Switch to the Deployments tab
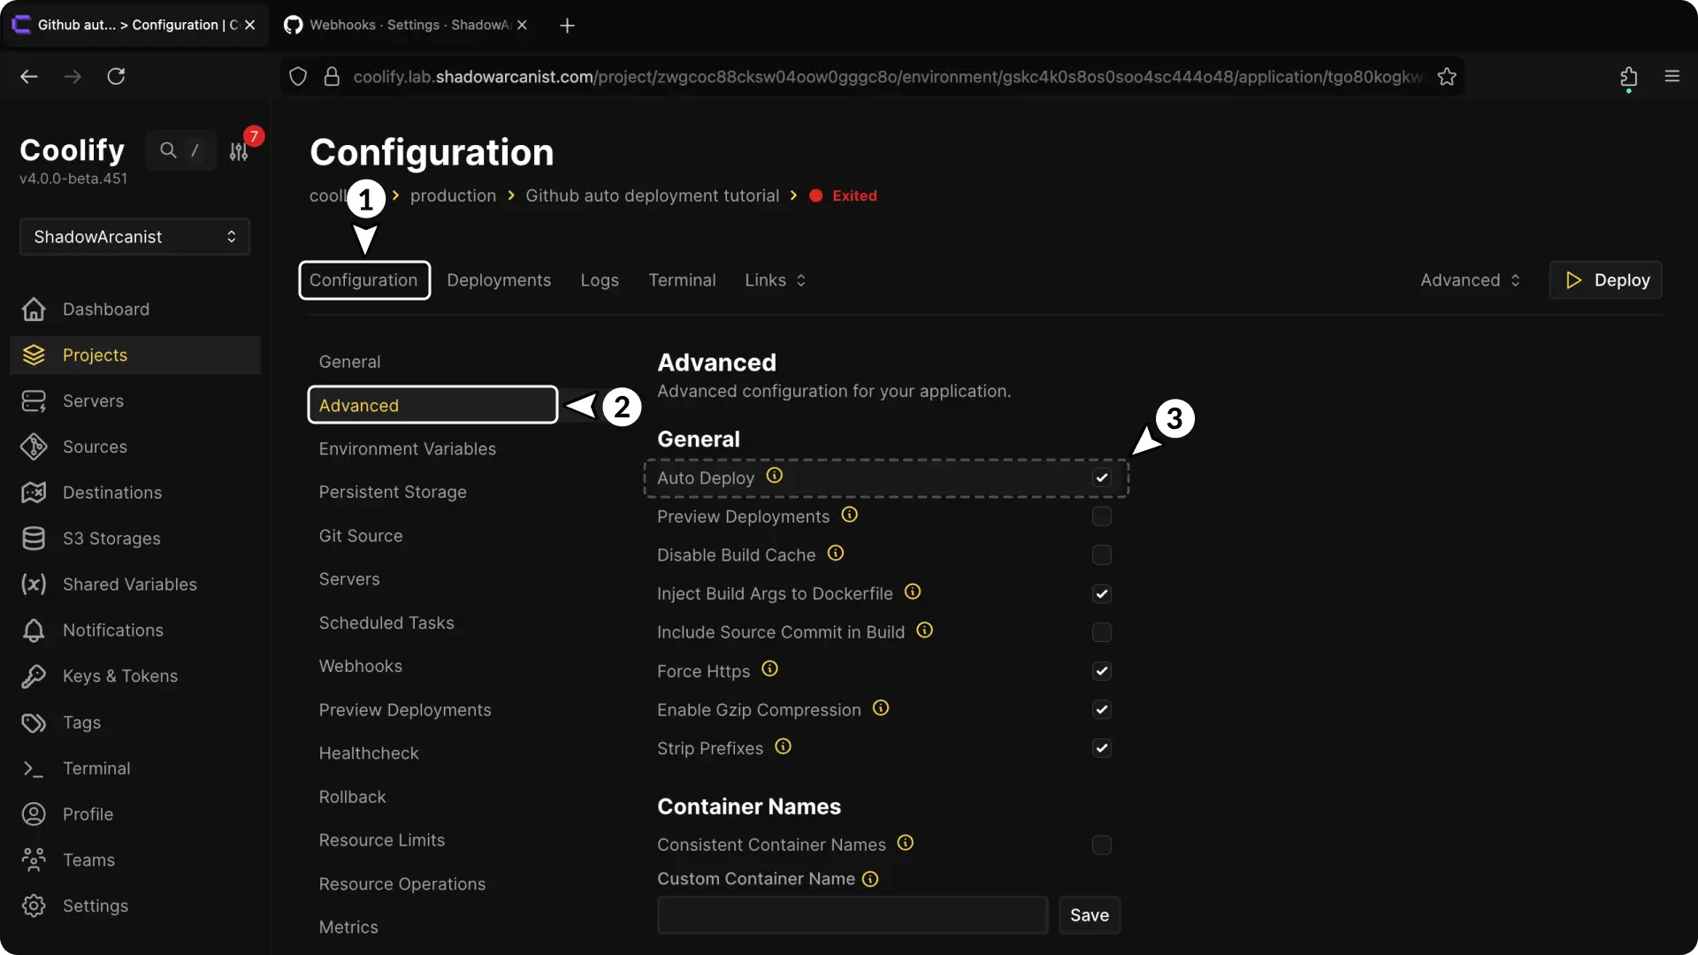The width and height of the screenshot is (1698, 955). (x=499, y=280)
